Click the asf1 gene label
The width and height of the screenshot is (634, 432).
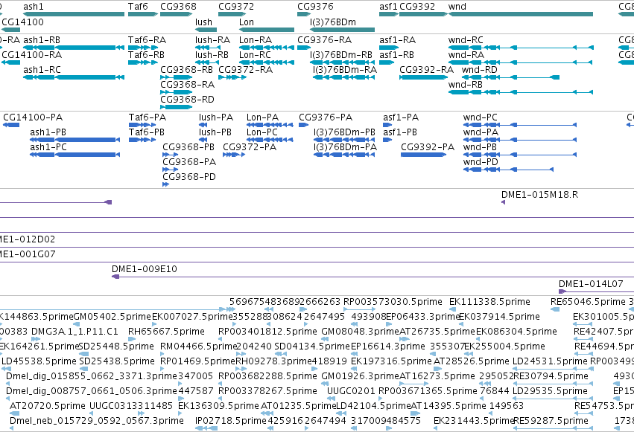point(388,7)
